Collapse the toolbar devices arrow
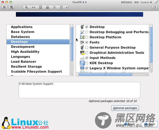This screenshot has height=130, width=159. (67, 7)
